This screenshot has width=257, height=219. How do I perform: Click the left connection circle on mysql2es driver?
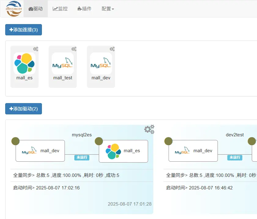pyautogui.click(x=16, y=141)
